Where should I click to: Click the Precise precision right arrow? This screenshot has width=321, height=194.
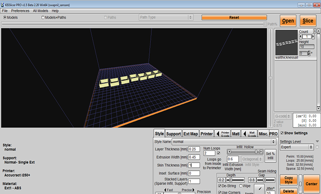pos(193,190)
